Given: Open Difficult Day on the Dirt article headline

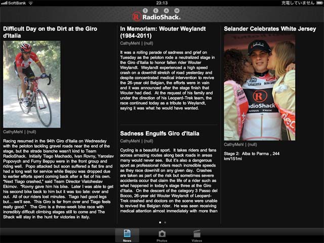Looking at the screenshot, I should point(50,32).
